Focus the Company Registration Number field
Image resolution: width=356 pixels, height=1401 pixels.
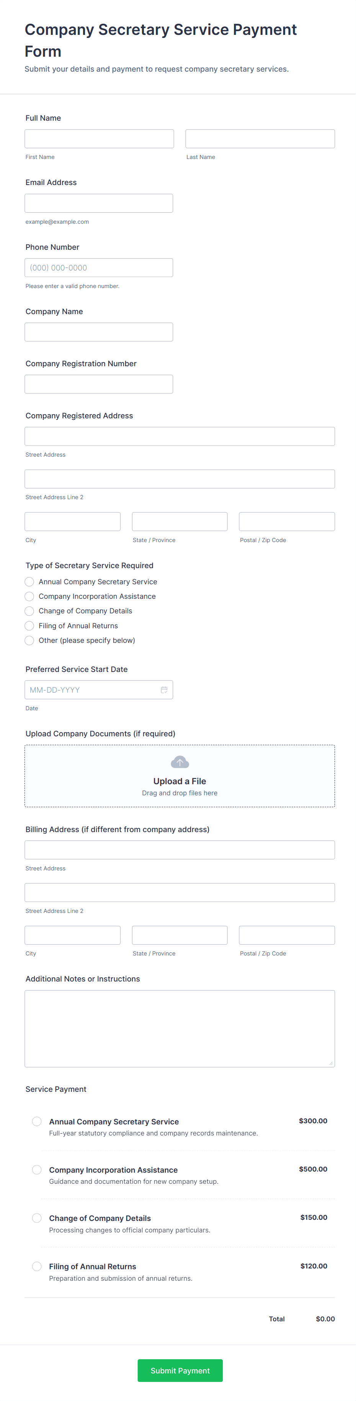pos(99,384)
